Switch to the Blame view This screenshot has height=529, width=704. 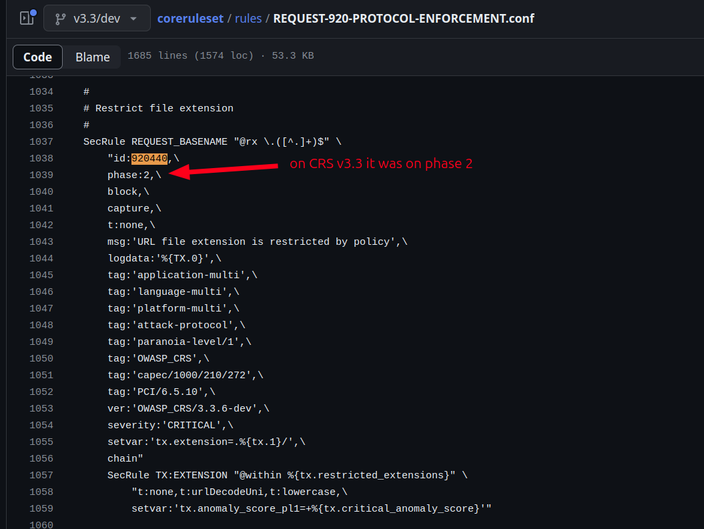(x=91, y=57)
